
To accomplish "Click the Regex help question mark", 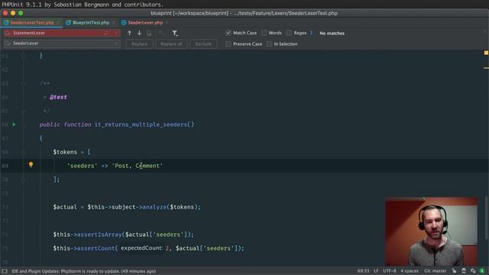I will pyautogui.click(x=311, y=33).
